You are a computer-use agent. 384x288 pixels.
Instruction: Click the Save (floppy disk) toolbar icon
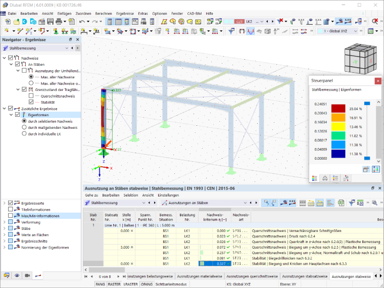[50, 22]
